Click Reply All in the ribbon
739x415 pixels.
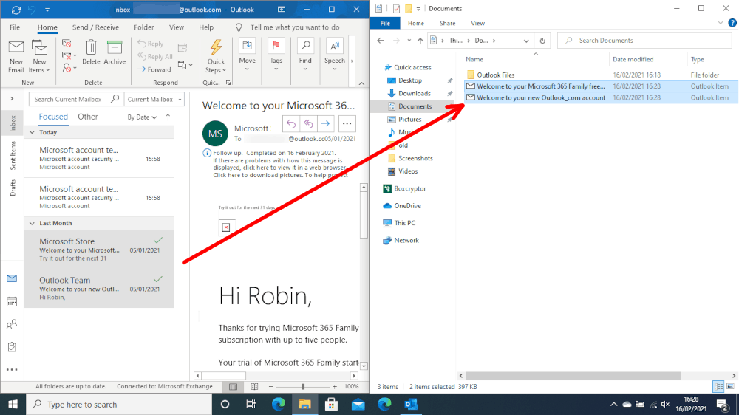tap(155, 57)
